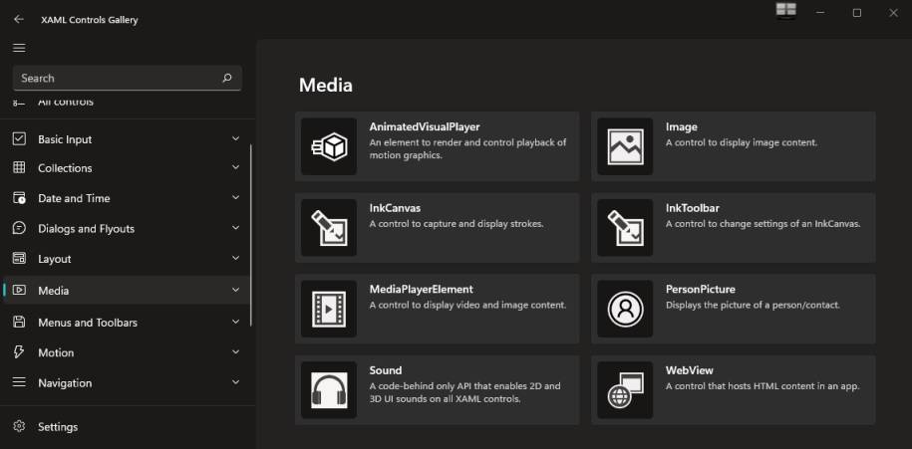The image size is (912, 449).
Task: Click the PersonPicture avatar icon
Action: [x=625, y=309]
